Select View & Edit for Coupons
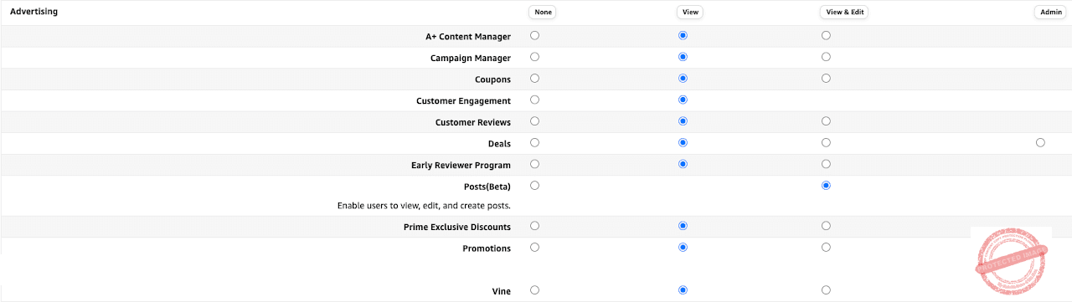 [x=826, y=79]
